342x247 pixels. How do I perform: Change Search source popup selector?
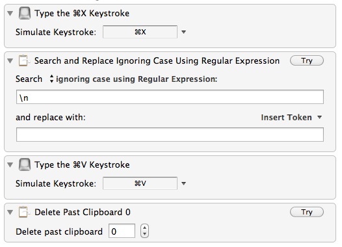51,79
